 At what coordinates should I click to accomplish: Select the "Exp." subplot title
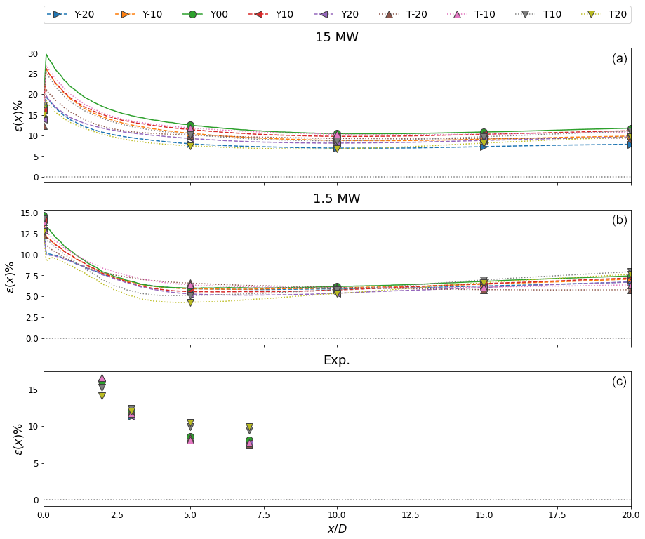point(337,360)
